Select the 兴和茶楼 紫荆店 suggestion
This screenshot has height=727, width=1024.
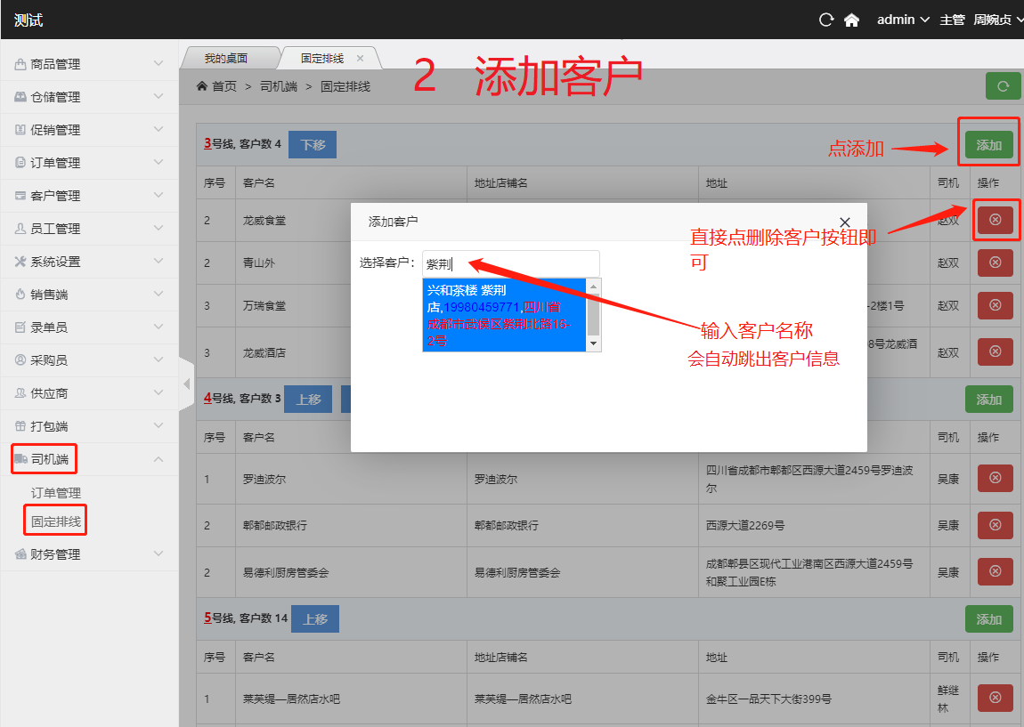503,315
